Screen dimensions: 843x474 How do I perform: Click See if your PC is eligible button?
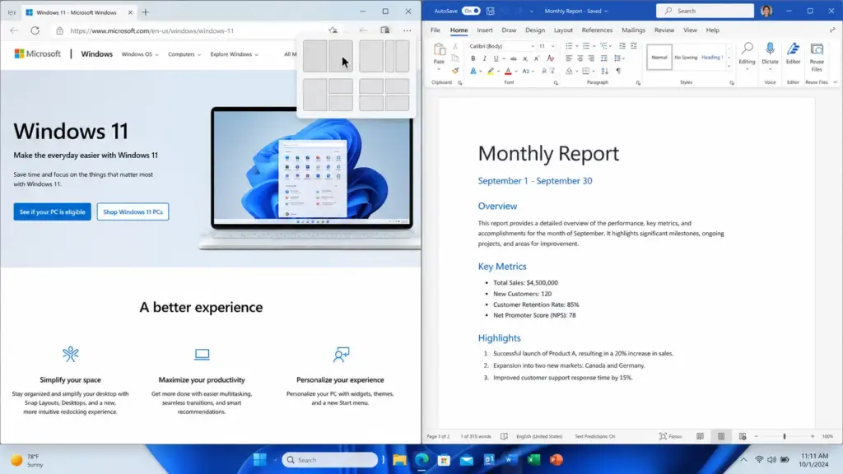point(52,211)
